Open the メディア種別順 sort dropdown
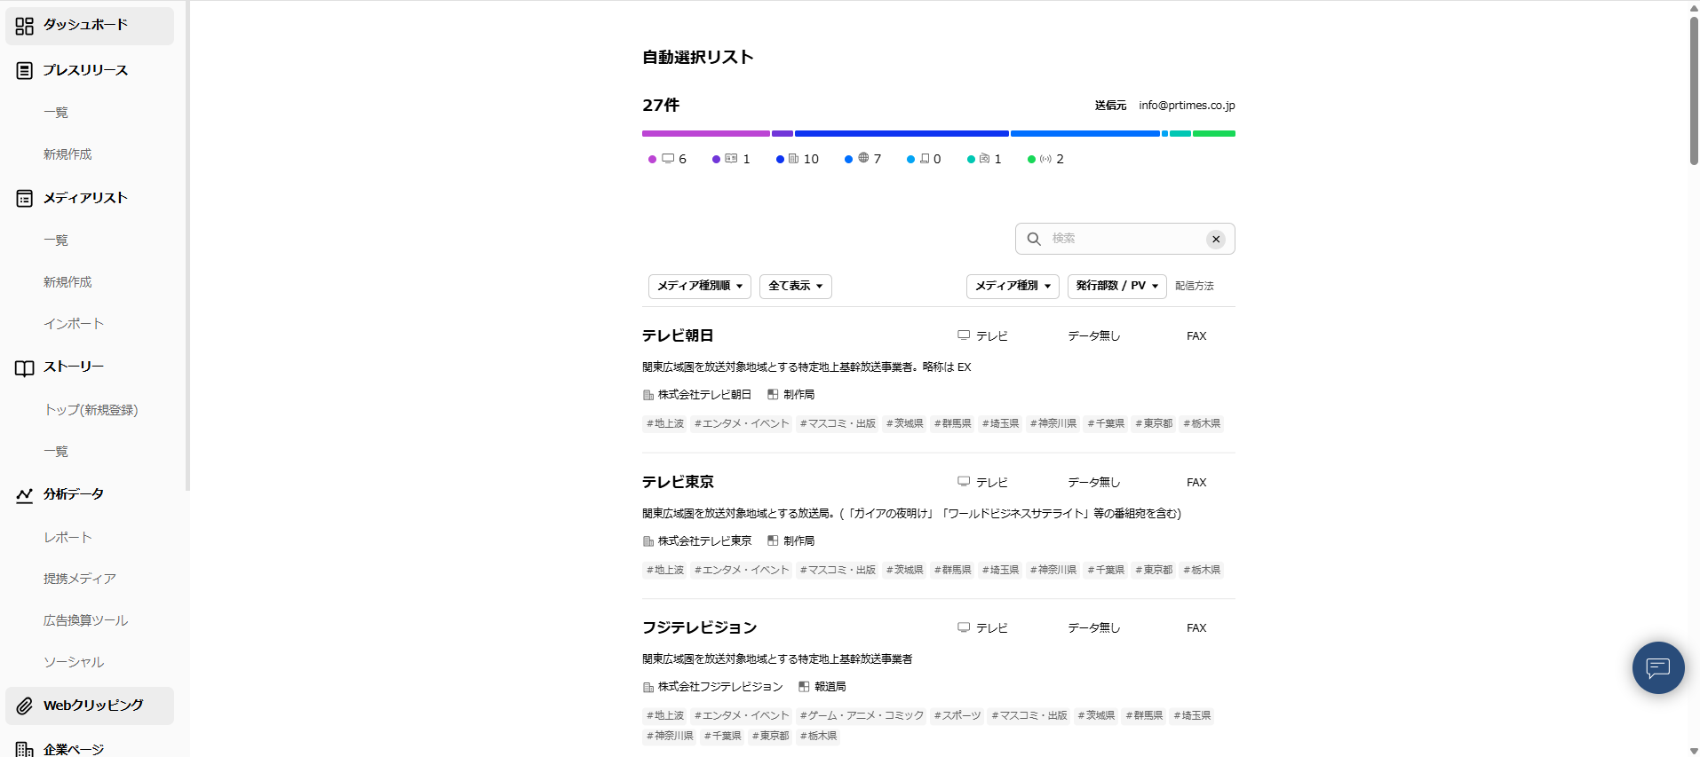 699,286
